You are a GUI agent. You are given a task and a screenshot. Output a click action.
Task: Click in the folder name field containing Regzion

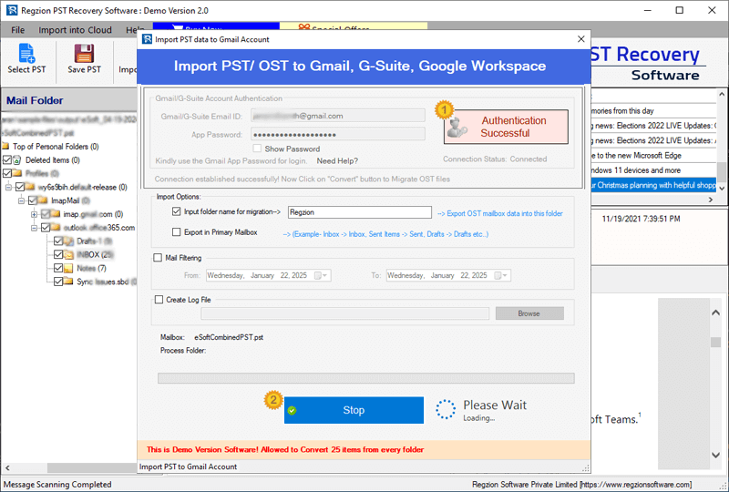358,212
